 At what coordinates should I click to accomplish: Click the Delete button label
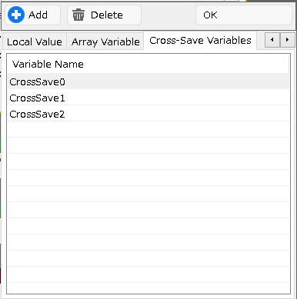107,15
